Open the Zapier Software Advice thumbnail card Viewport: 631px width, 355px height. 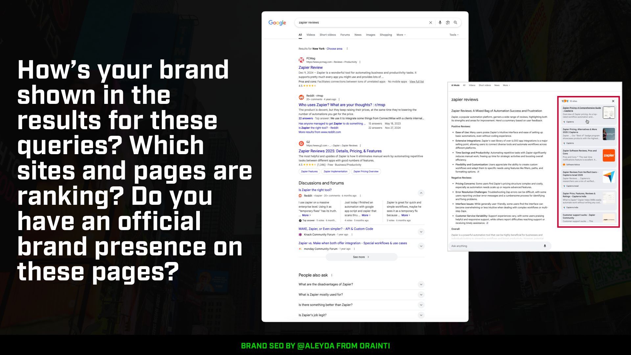pos(609,155)
